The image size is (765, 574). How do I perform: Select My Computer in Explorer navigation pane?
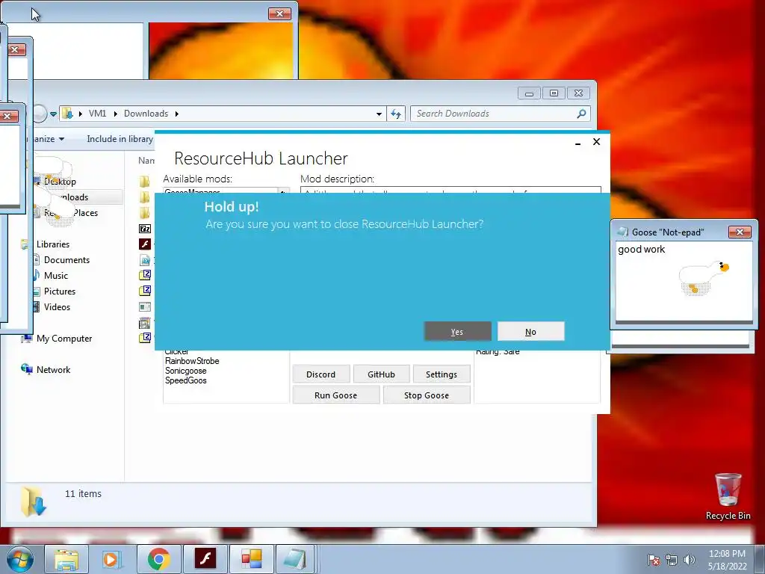tap(64, 339)
